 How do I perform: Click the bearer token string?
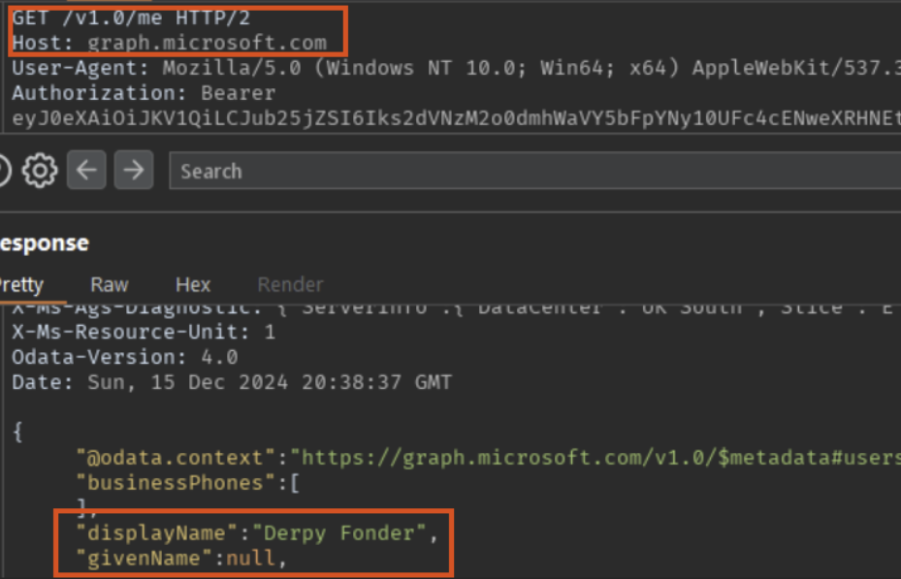click(456, 118)
